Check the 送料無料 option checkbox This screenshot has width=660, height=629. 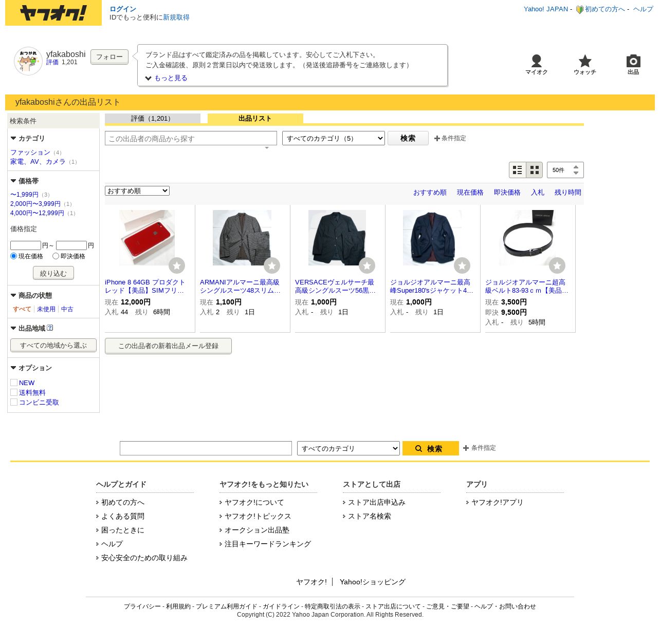14,392
